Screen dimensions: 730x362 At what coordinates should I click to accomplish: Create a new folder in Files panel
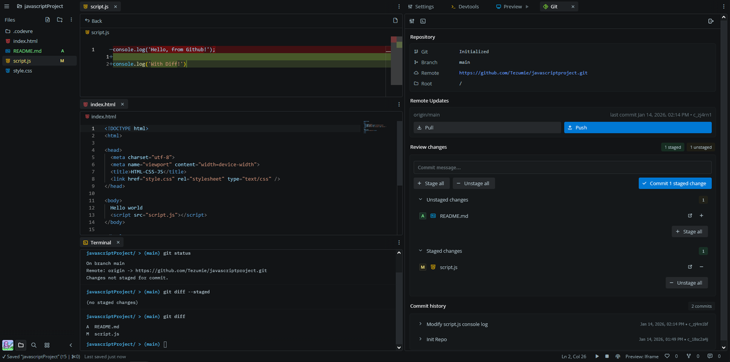[60, 19]
